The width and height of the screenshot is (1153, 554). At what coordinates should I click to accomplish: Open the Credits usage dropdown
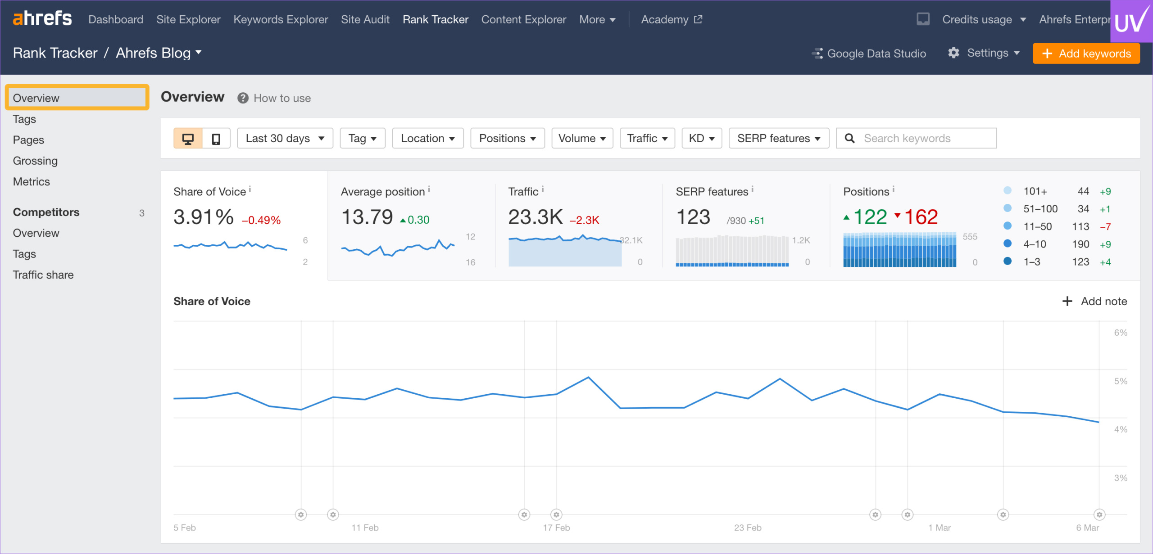(984, 19)
